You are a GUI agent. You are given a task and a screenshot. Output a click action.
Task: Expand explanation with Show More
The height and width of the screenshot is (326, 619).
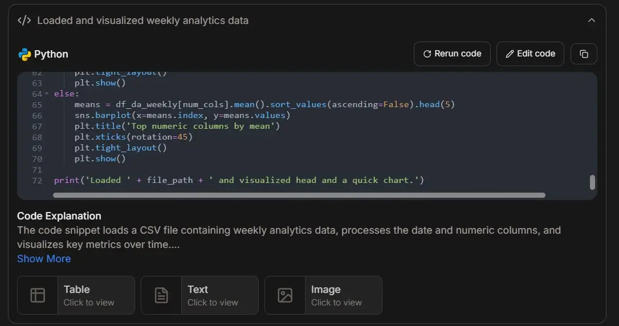pyautogui.click(x=44, y=259)
